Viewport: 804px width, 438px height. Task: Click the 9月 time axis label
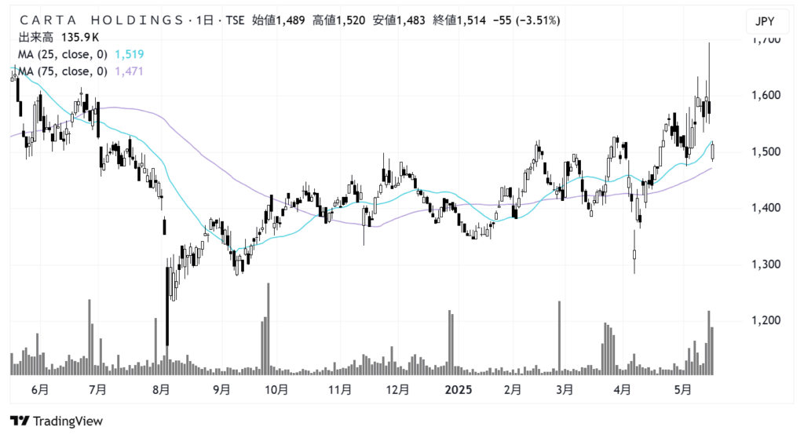tap(221, 390)
